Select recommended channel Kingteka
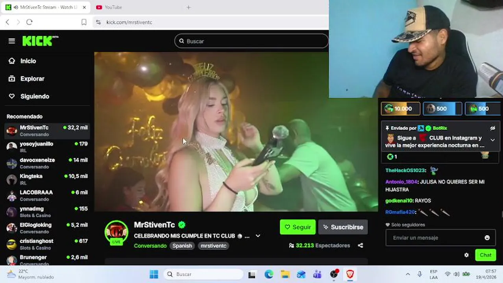Screen dimensions: 503x283 47,179
